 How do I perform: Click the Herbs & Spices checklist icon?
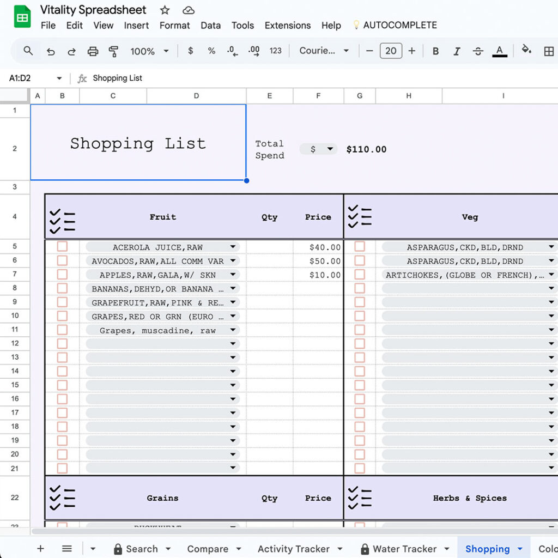[360, 498]
